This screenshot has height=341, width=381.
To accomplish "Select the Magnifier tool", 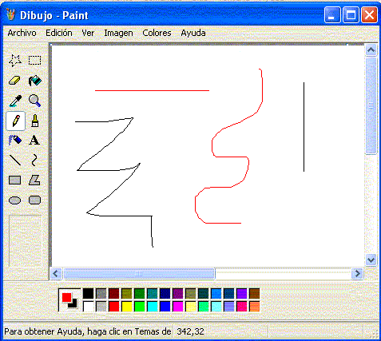I will pyautogui.click(x=34, y=101).
